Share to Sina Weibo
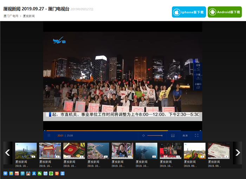 [x=17, y=173]
